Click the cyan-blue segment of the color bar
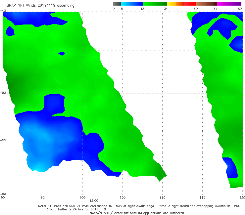The height and width of the screenshot is (215, 245). coord(132,4)
